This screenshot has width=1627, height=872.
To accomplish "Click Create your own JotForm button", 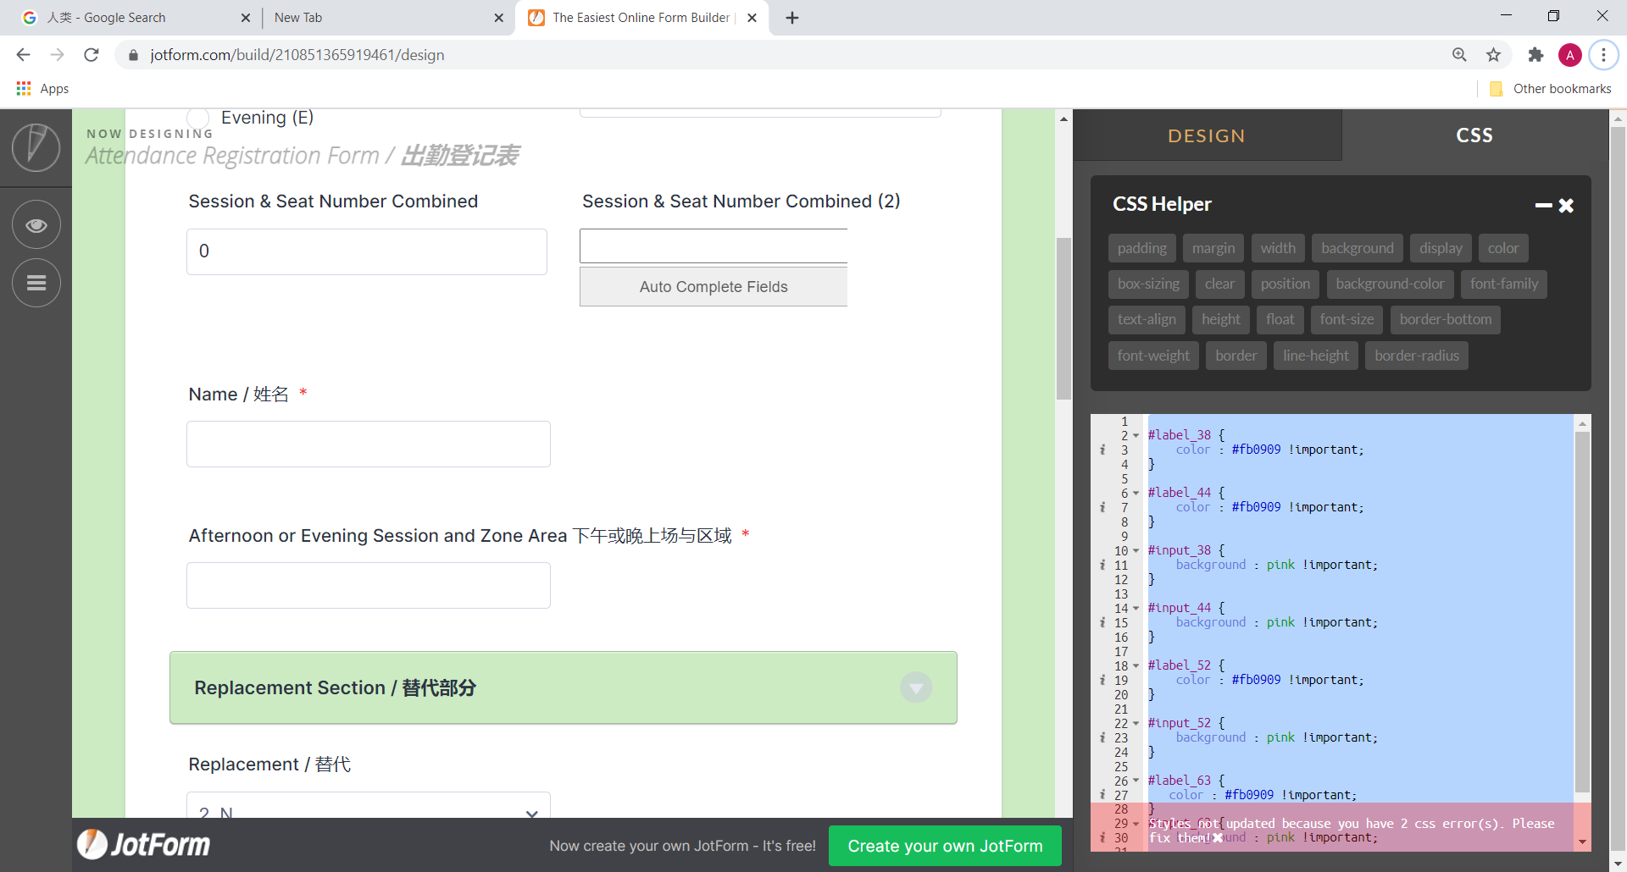I will (945, 846).
